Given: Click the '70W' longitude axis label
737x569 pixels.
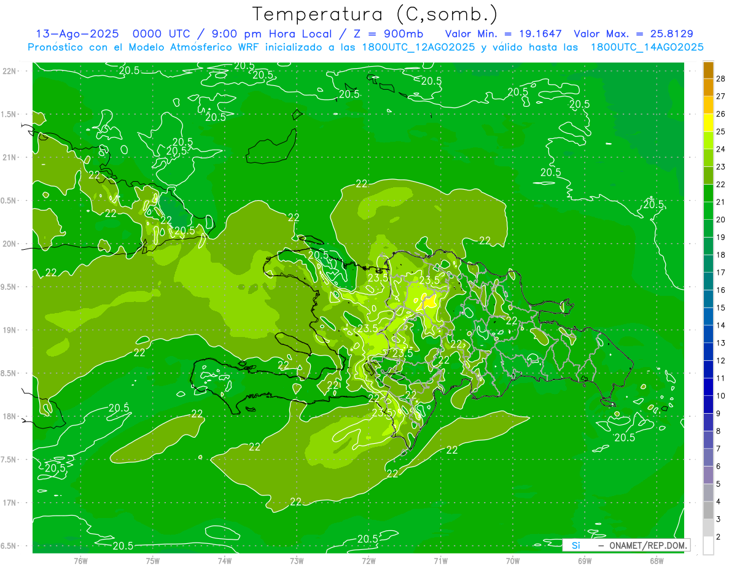Looking at the screenshot, I should tap(512, 560).
